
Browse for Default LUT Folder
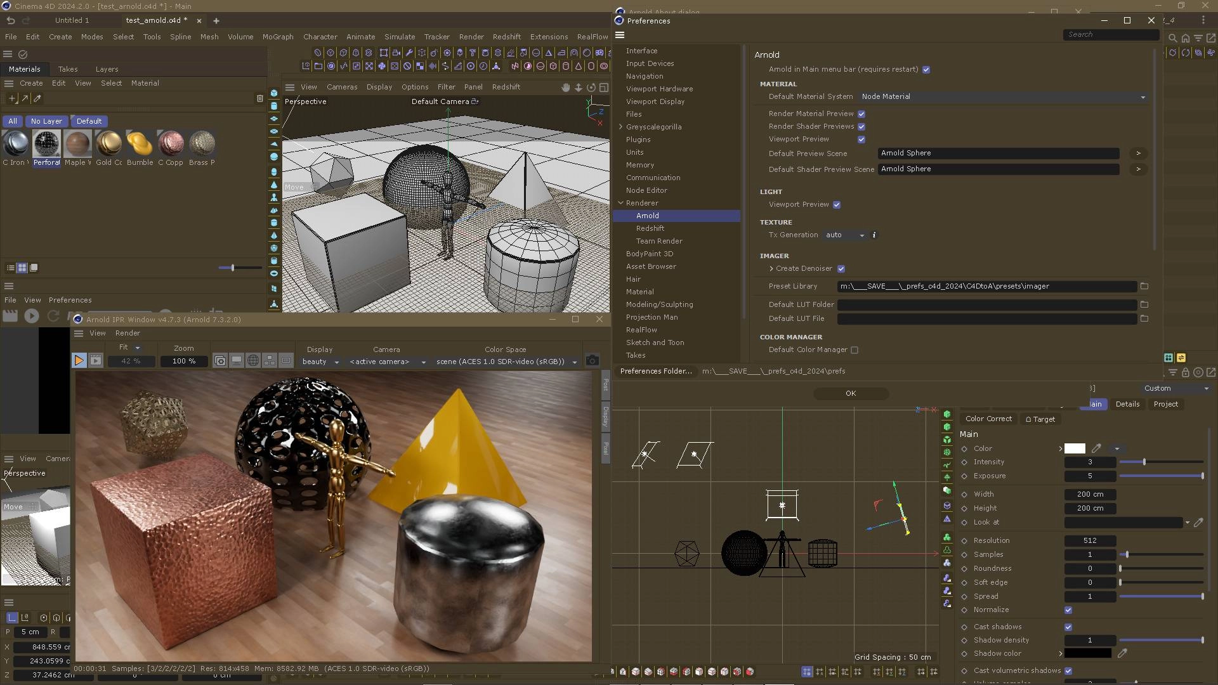[x=1144, y=304]
